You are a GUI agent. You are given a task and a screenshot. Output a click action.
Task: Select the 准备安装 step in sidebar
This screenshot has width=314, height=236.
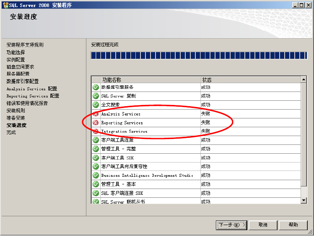pyautogui.click(x=16, y=118)
